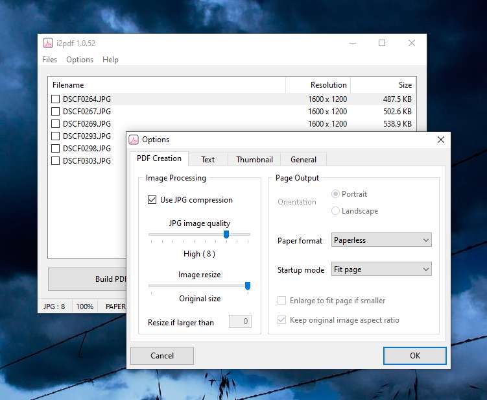The height and width of the screenshot is (400, 487).
Task: Open the Startup mode dropdown
Action: click(x=381, y=269)
